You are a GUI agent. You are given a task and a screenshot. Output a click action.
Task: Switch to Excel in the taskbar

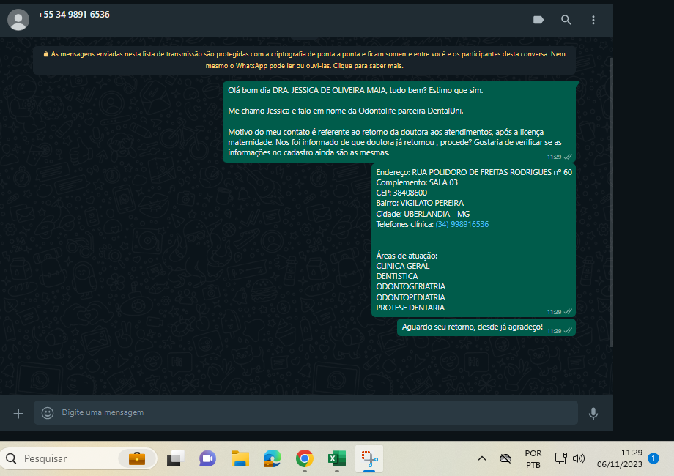337,459
